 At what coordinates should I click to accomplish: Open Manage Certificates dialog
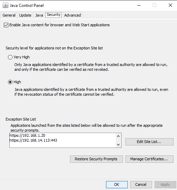(149, 159)
